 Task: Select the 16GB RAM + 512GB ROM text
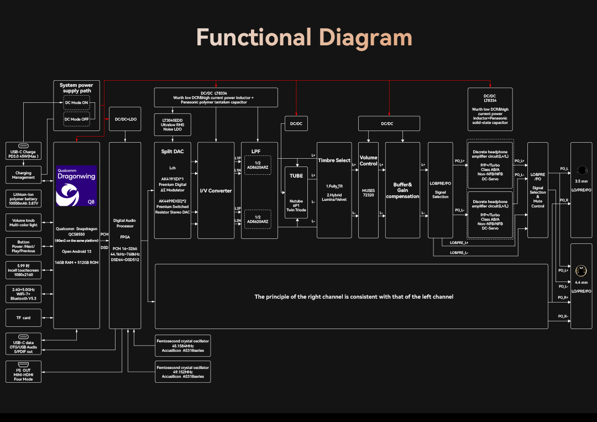point(76,262)
